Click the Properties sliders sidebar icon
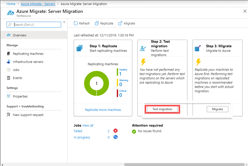Viewport: 248px width, 166px height. (9, 96)
